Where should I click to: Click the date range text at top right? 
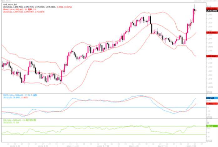tap(204, 1)
